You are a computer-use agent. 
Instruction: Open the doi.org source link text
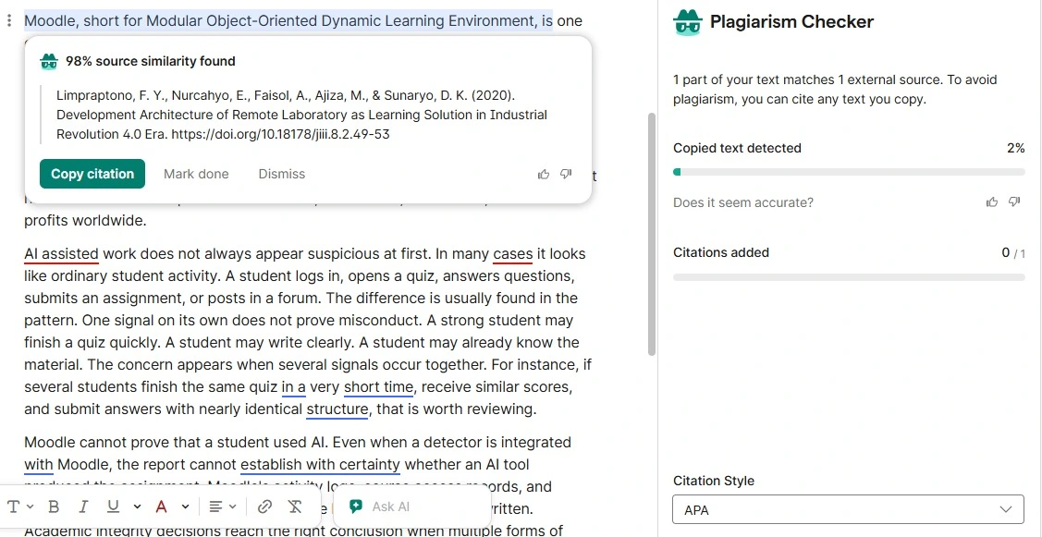click(x=280, y=134)
